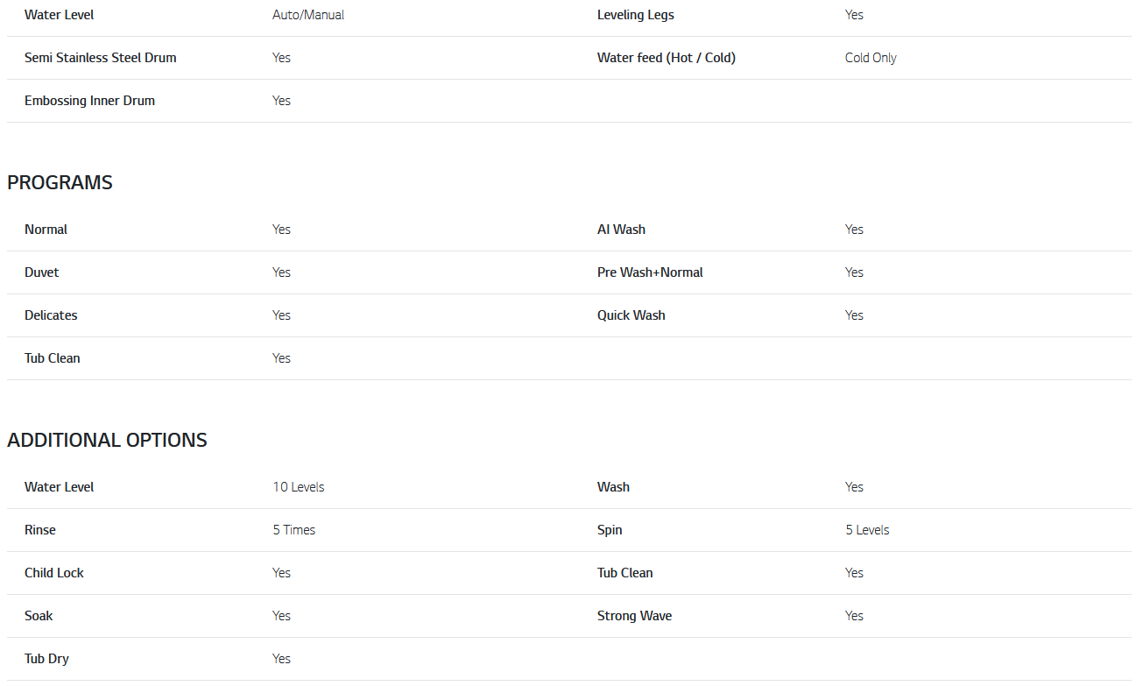Viewport: 1143px width, 686px height.
Task: Click the Soak option label
Action: click(39, 616)
